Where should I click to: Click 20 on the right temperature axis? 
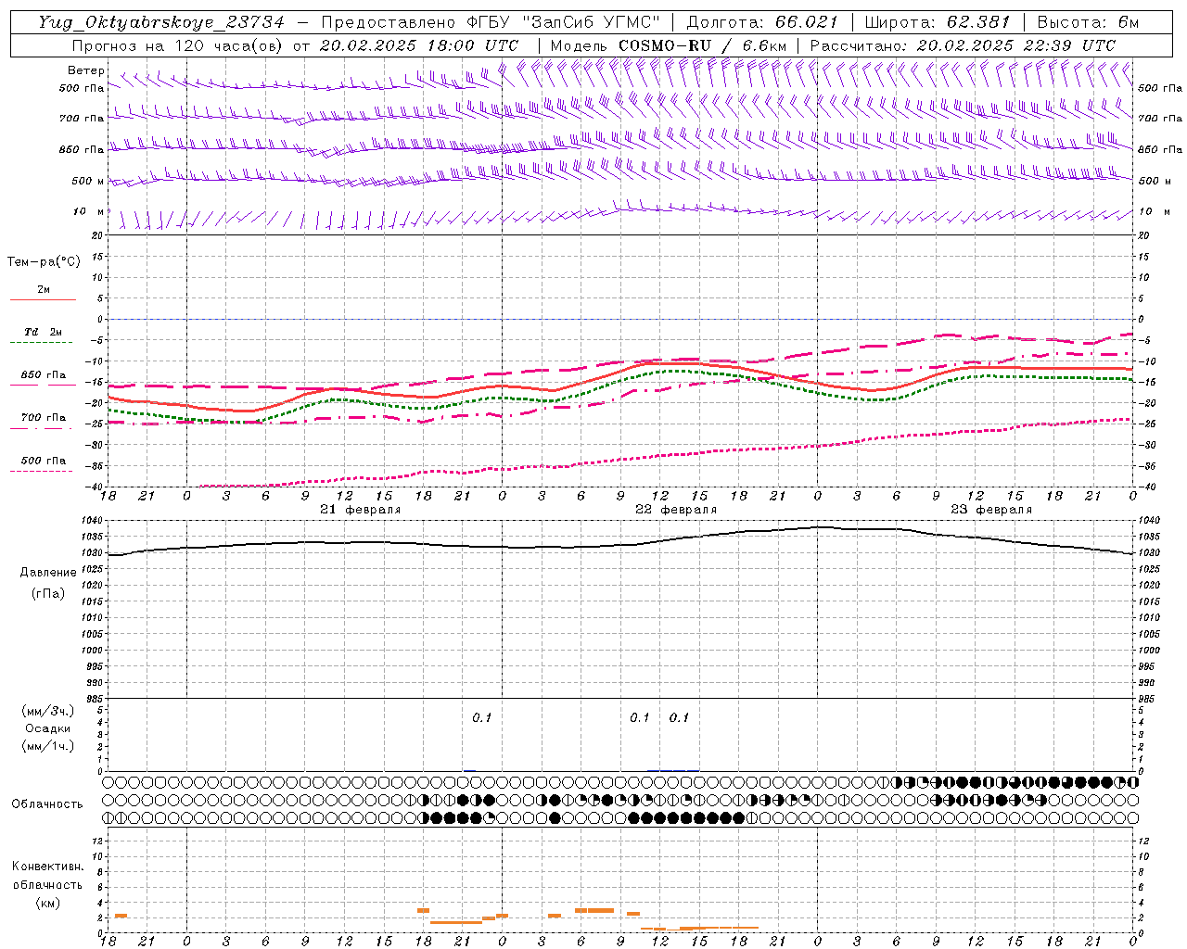[1143, 235]
